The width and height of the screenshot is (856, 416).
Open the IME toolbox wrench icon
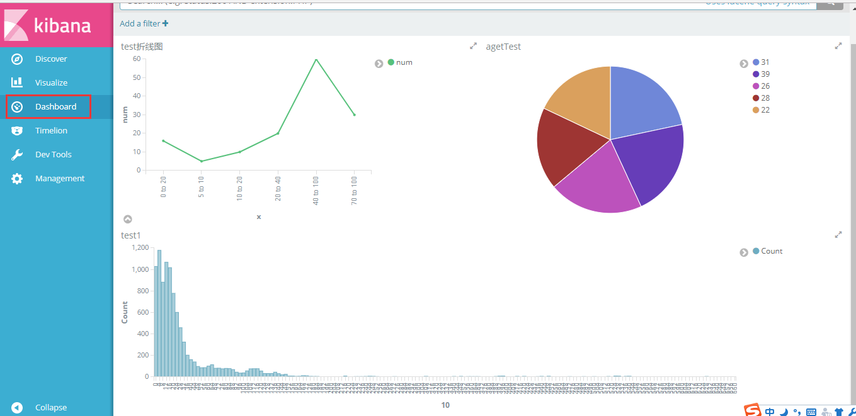(851, 412)
